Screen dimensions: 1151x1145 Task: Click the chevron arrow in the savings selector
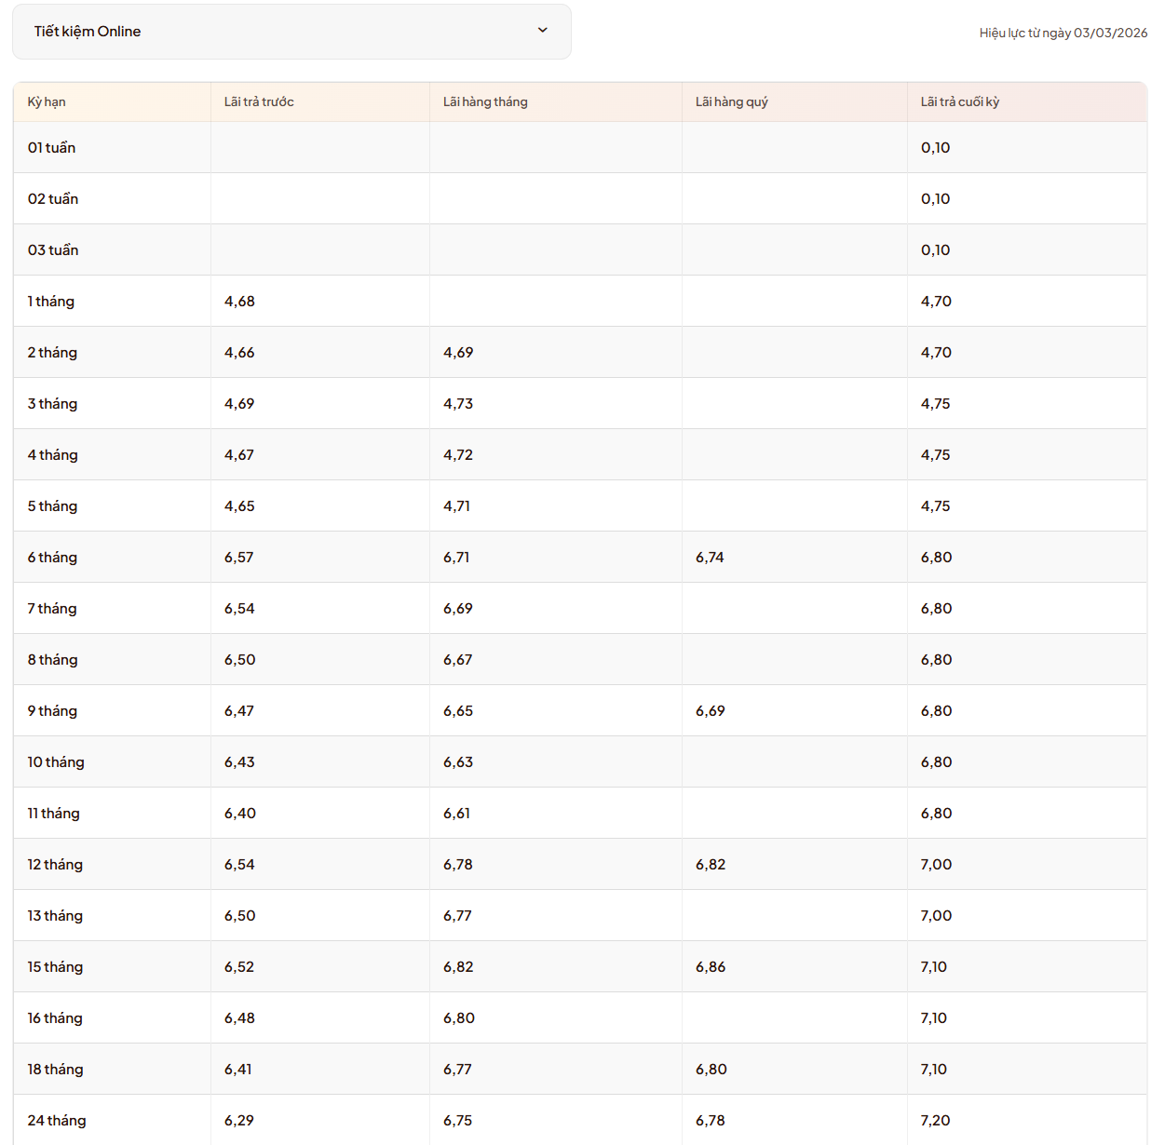tap(543, 31)
